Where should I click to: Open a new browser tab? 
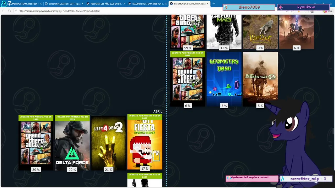(214, 4)
